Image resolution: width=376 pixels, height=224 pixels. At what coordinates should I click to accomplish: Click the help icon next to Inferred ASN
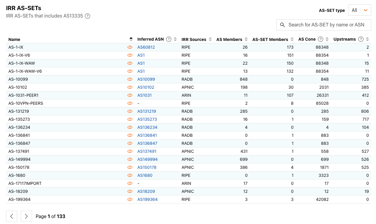[x=169, y=39]
